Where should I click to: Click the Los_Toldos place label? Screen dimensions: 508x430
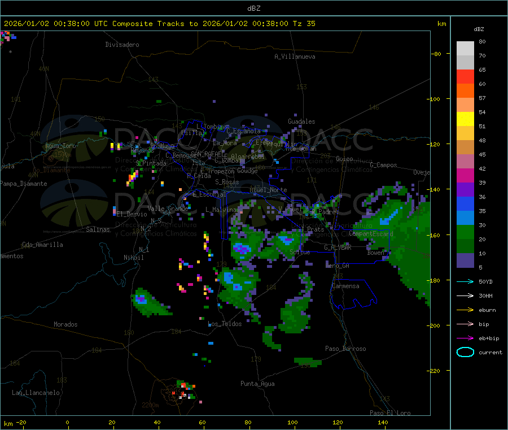point(225,324)
